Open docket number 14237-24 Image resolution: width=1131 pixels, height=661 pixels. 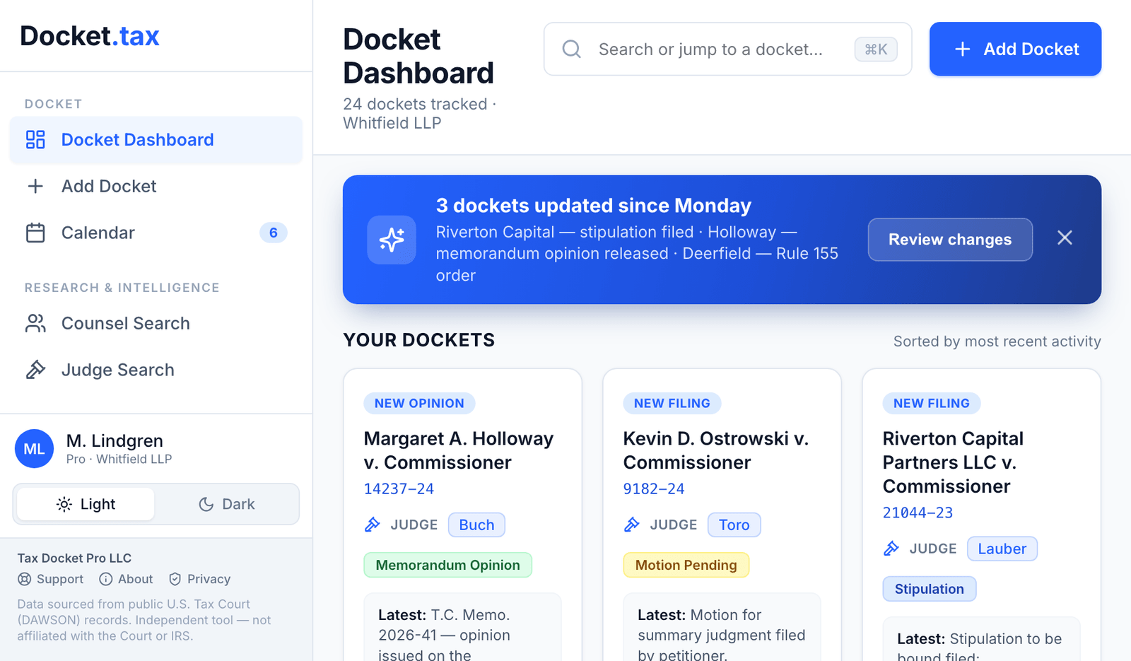tap(399, 489)
